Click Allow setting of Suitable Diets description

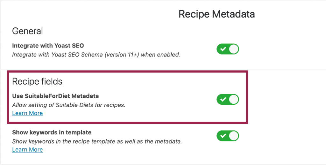pyautogui.click(x=68, y=105)
